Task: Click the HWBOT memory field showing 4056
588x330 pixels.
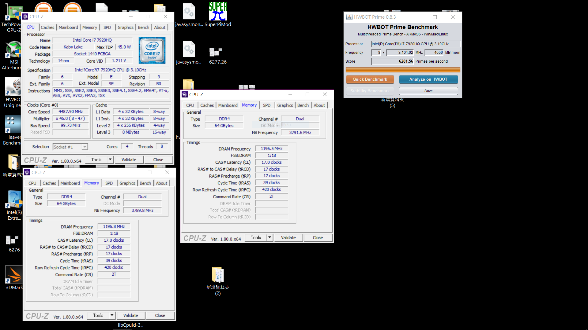Action: (434, 53)
